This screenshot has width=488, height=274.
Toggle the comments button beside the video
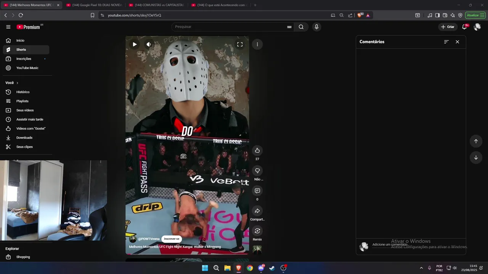pos(257,191)
